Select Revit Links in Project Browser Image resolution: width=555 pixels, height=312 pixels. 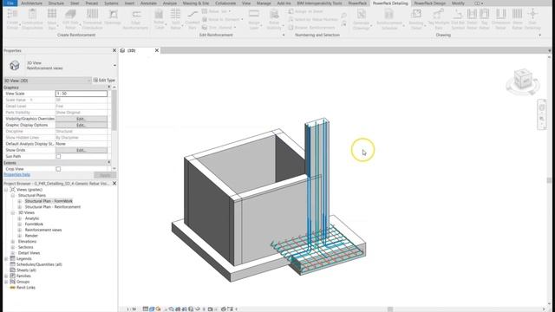click(26, 288)
